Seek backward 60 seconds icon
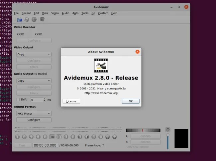216x161 pixels. (108, 137)
